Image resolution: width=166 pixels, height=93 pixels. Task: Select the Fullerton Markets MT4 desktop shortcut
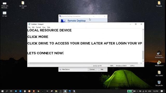coord(159,55)
